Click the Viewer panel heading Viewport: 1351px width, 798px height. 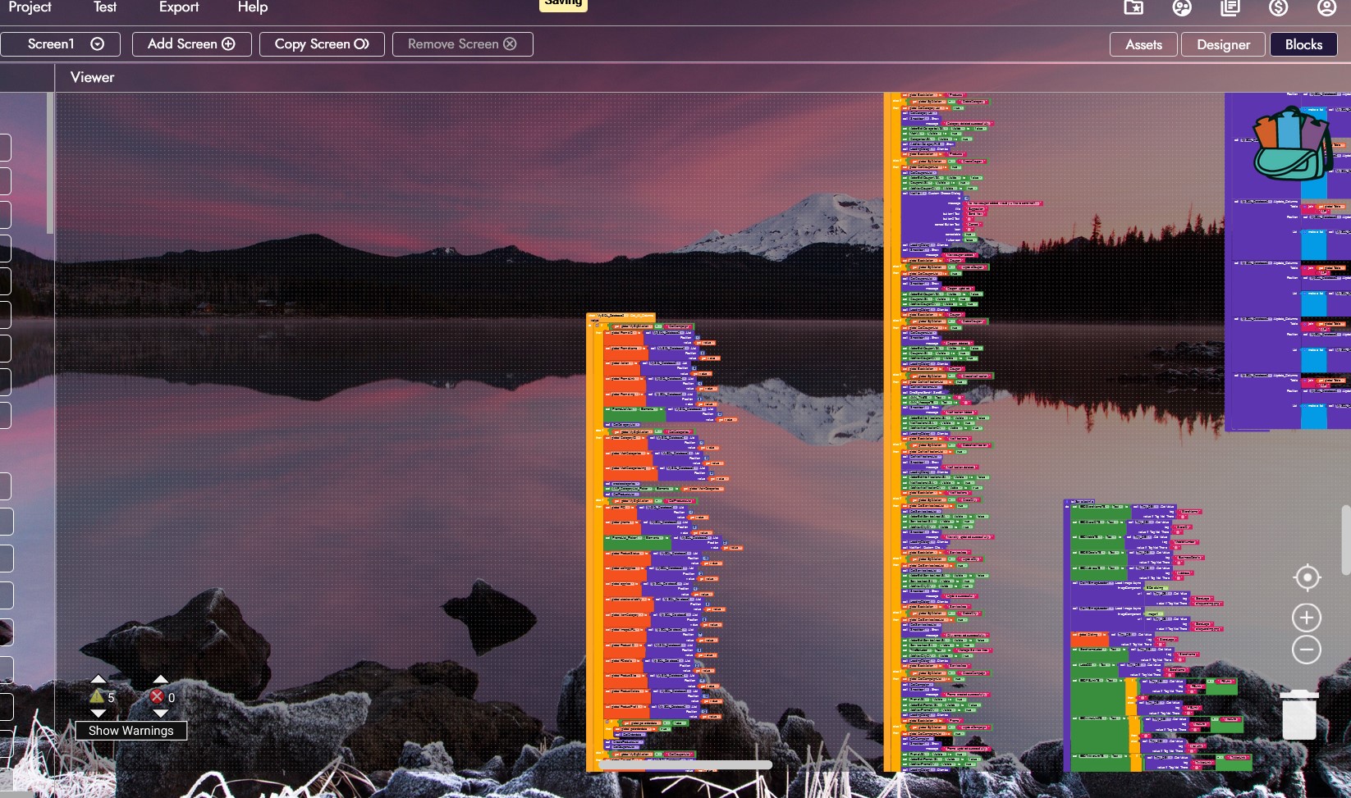92,77
